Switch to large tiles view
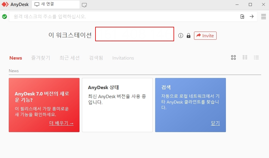 click(x=233, y=57)
